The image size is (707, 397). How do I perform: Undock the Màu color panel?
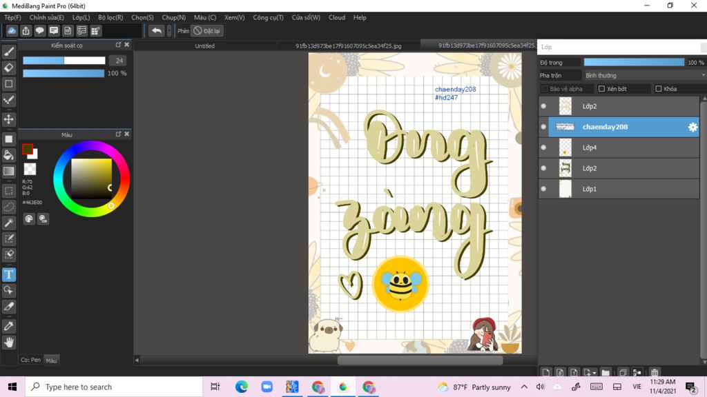(x=118, y=134)
